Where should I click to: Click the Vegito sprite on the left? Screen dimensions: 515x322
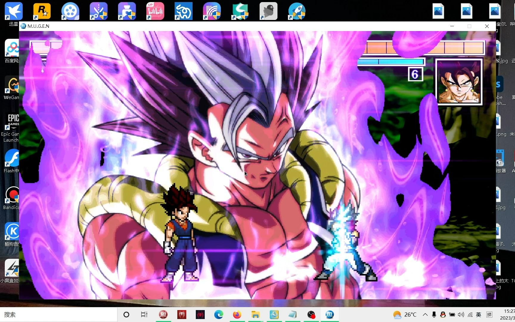pyautogui.click(x=180, y=233)
